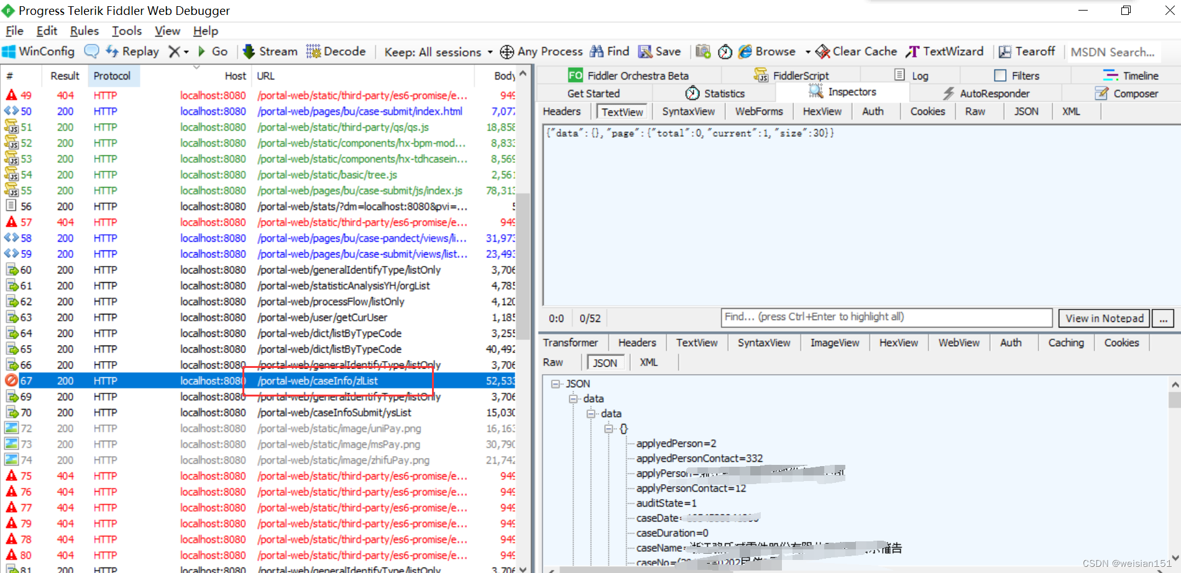Open Find binoculars tool
Image resolution: width=1181 pixels, height=573 pixels.
coord(609,52)
